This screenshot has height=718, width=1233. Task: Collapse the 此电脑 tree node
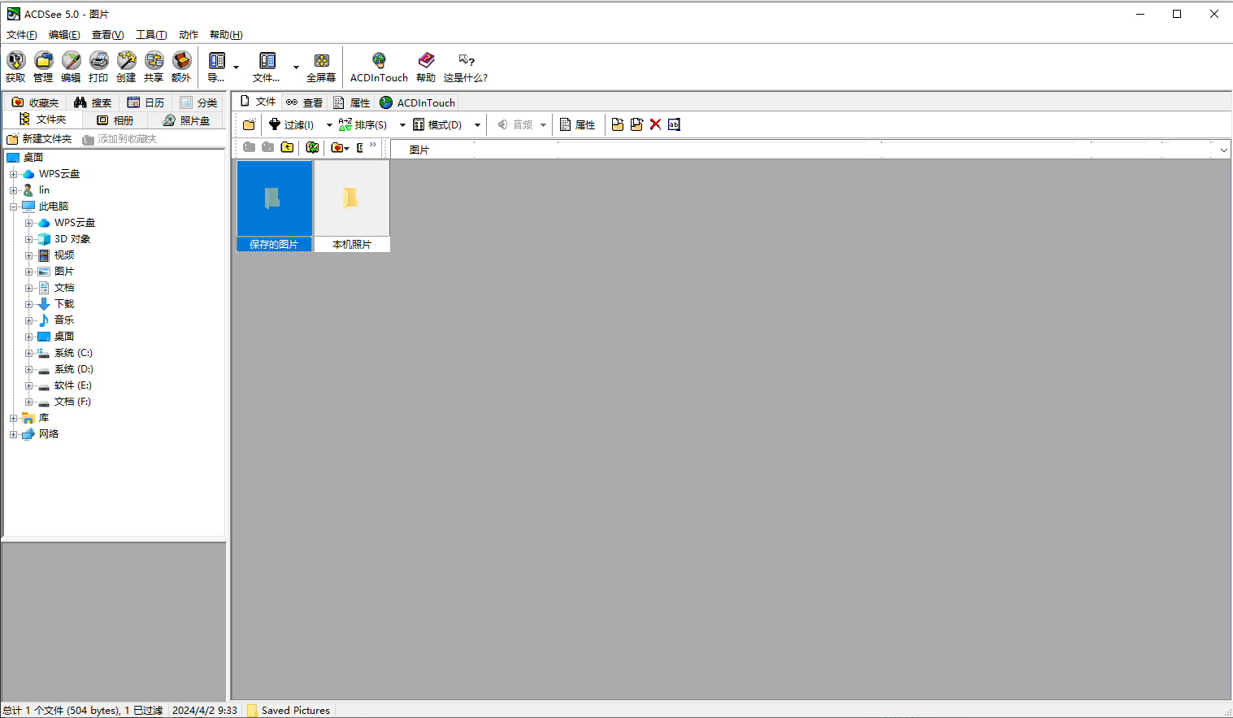pyautogui.click(x=13, y=207)
